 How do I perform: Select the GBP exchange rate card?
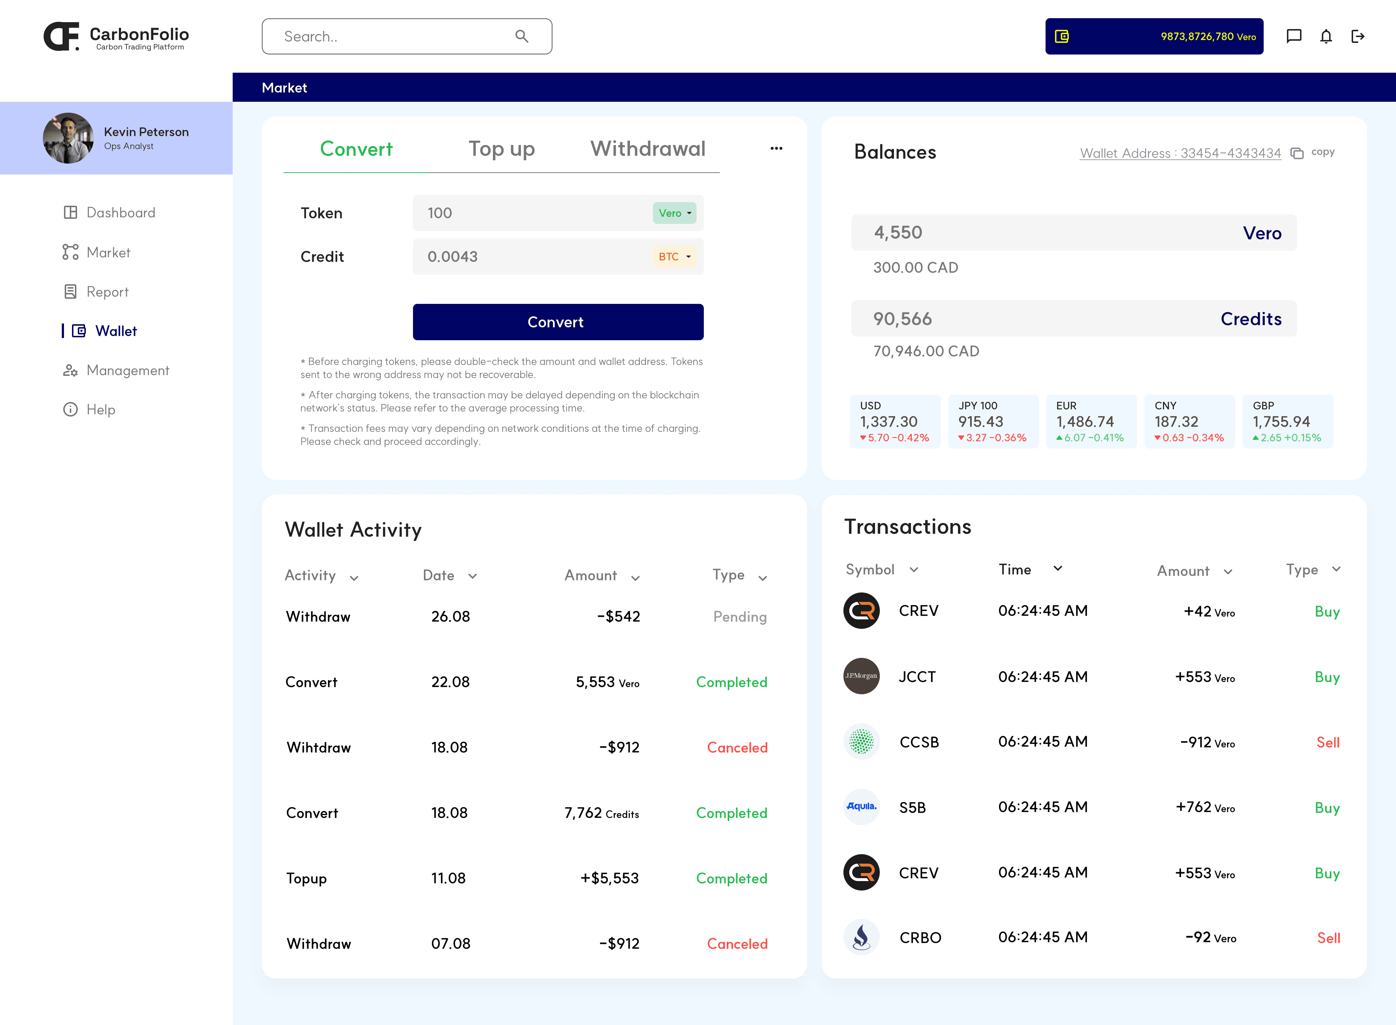1287,421
